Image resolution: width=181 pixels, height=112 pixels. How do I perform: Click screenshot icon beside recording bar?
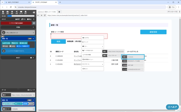pyautogui.click(x=34, y=23)
